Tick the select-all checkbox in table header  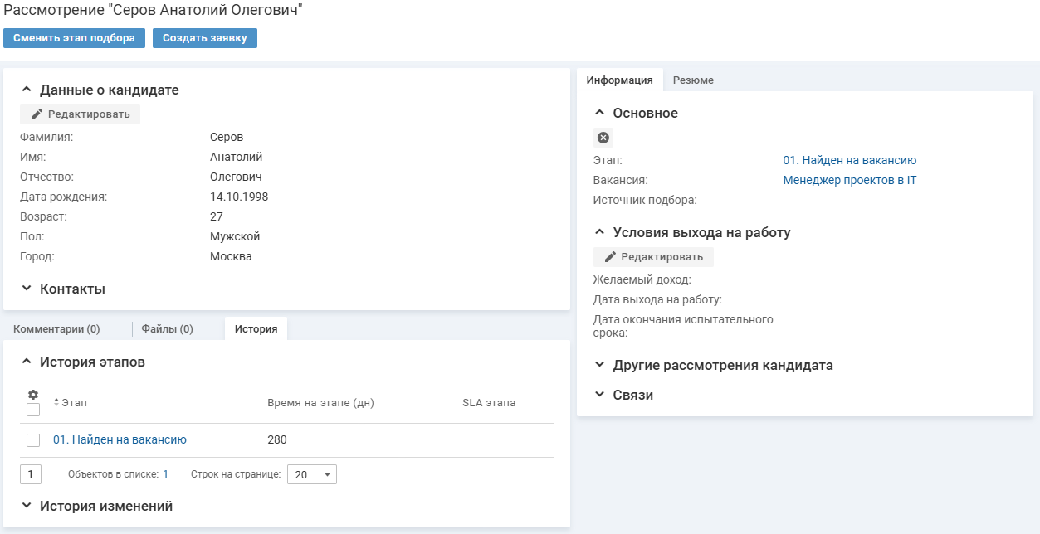pyautogui.click(x=33, y=410)
